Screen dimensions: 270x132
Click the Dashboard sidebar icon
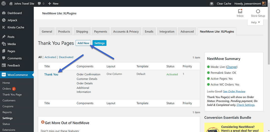click(x=4, y=13)
